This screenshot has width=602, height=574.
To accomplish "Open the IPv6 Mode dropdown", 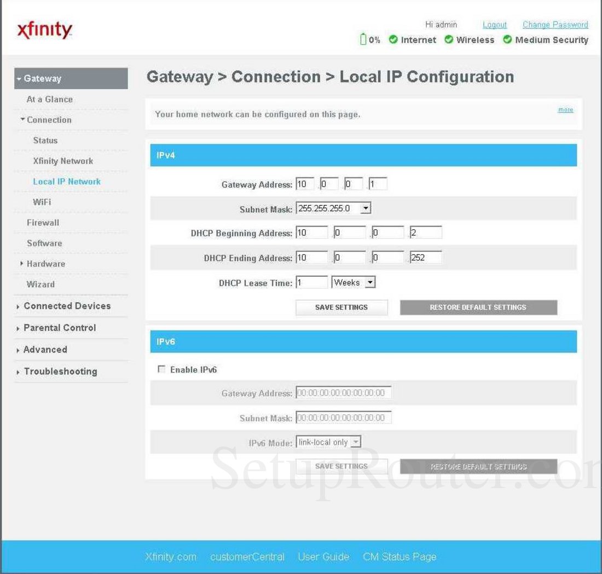I will (356, 442).
